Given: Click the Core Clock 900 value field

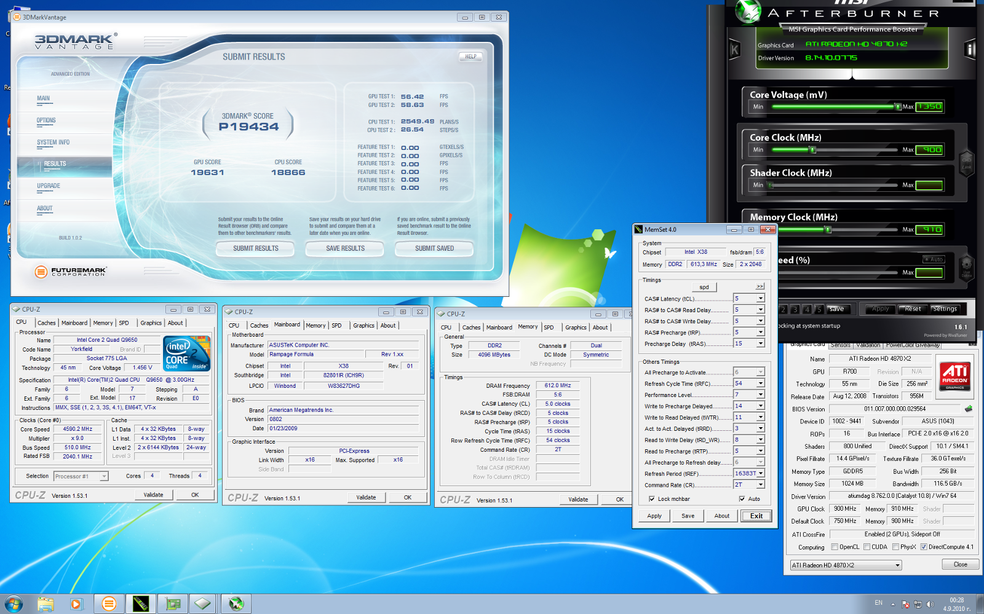Looking at the screenshot, I should [x=929, y=150].
